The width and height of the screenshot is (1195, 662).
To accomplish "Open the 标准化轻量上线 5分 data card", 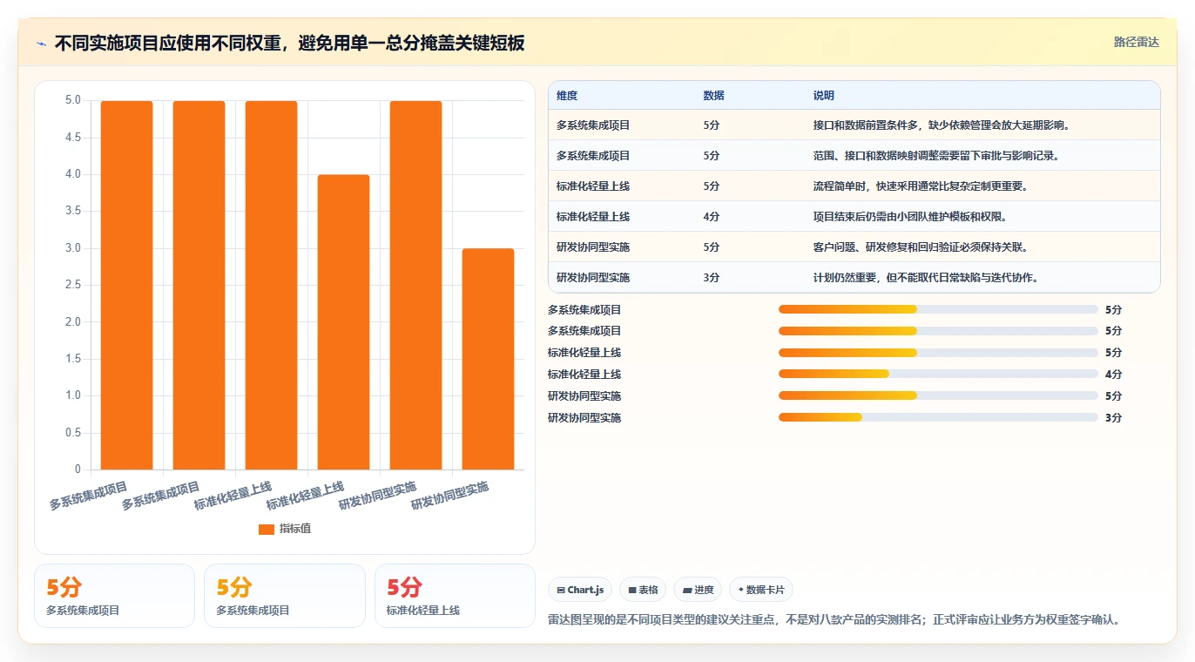I will point(455,596).
